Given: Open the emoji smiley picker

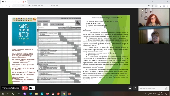Looking at the screenshot, I should (167, 89).
